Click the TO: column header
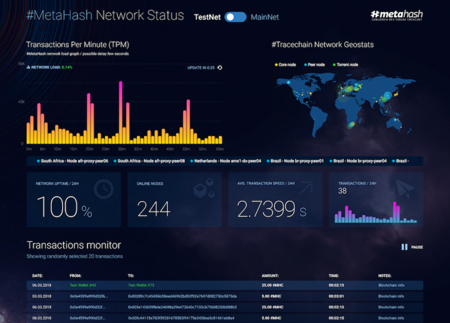Viewport: 450px width, 323px height. (131, 276)
